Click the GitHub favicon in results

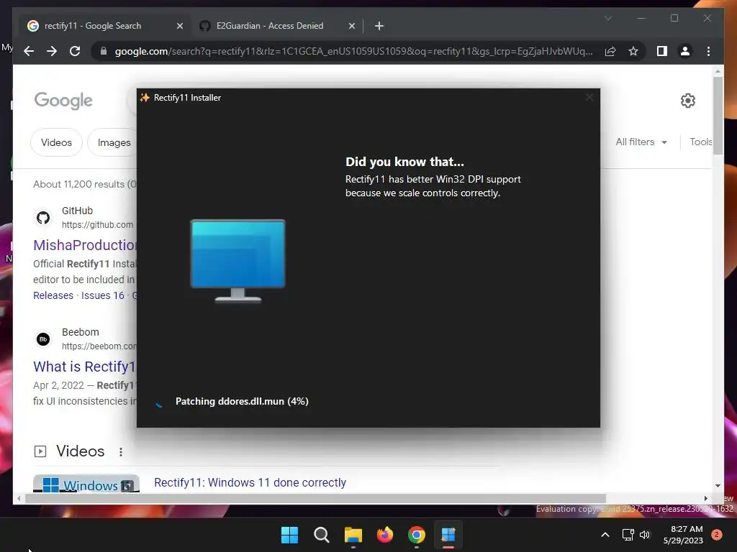43,218
